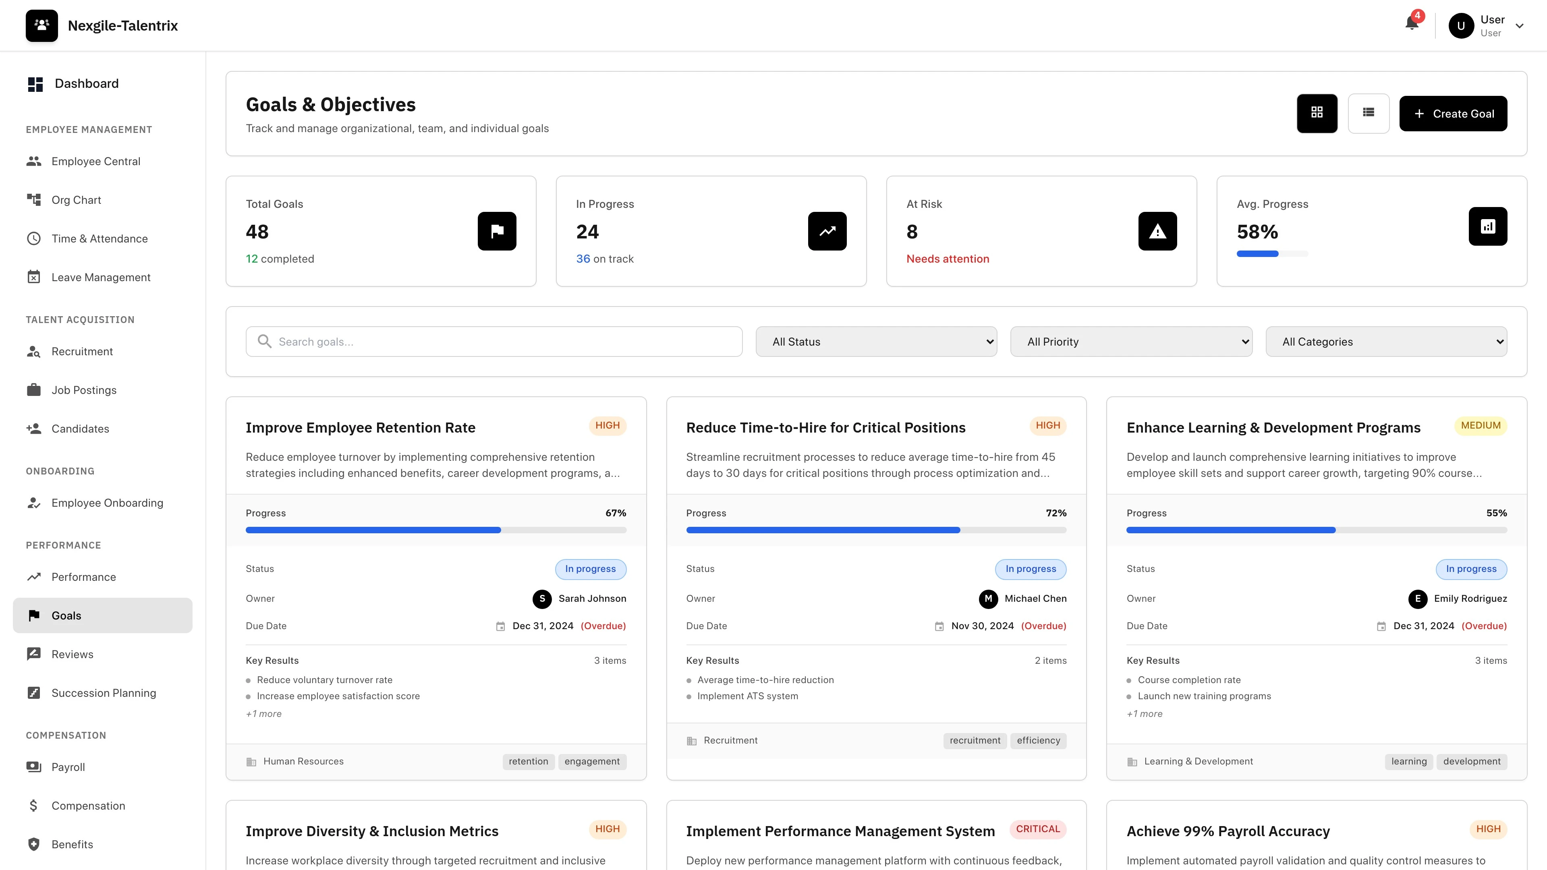Select the Recruitment icon under Talent Acquisition
1547x870 pixels.
tap(33, 352)
